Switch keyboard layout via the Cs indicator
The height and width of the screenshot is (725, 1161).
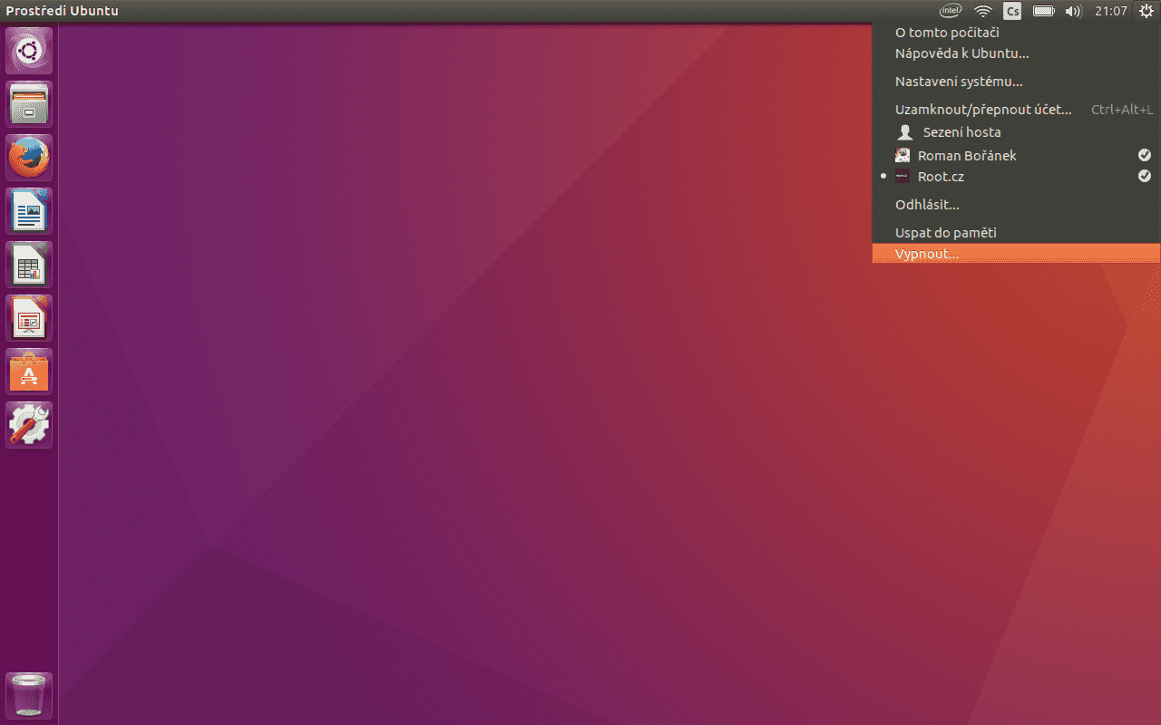click(x=1011, y=11)
